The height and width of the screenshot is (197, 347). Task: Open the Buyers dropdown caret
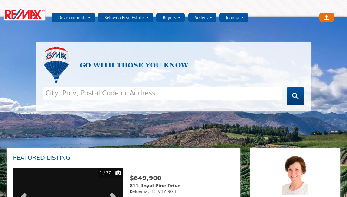pyautogui.click(x=179, y=18)
